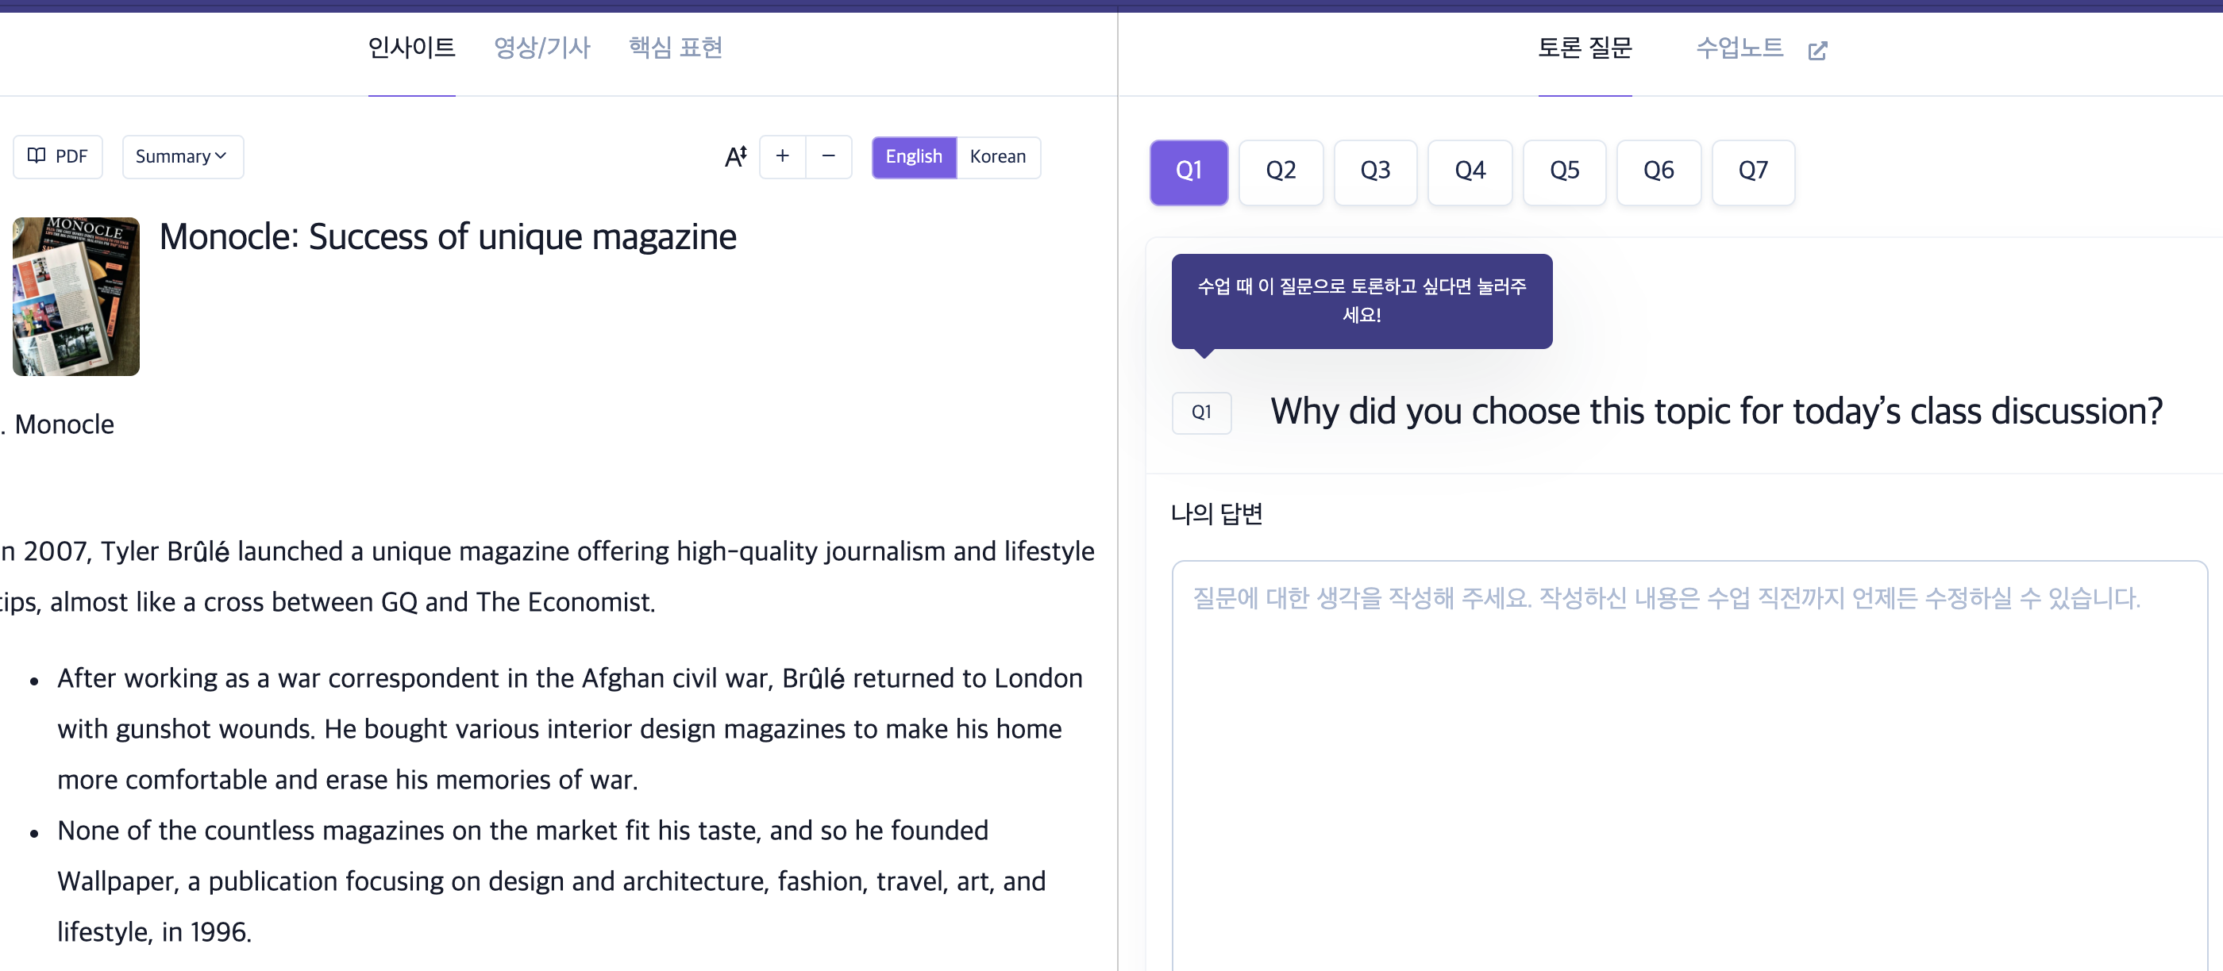Switch article language to Korean

pyautogui.click(x=998, y=156)
